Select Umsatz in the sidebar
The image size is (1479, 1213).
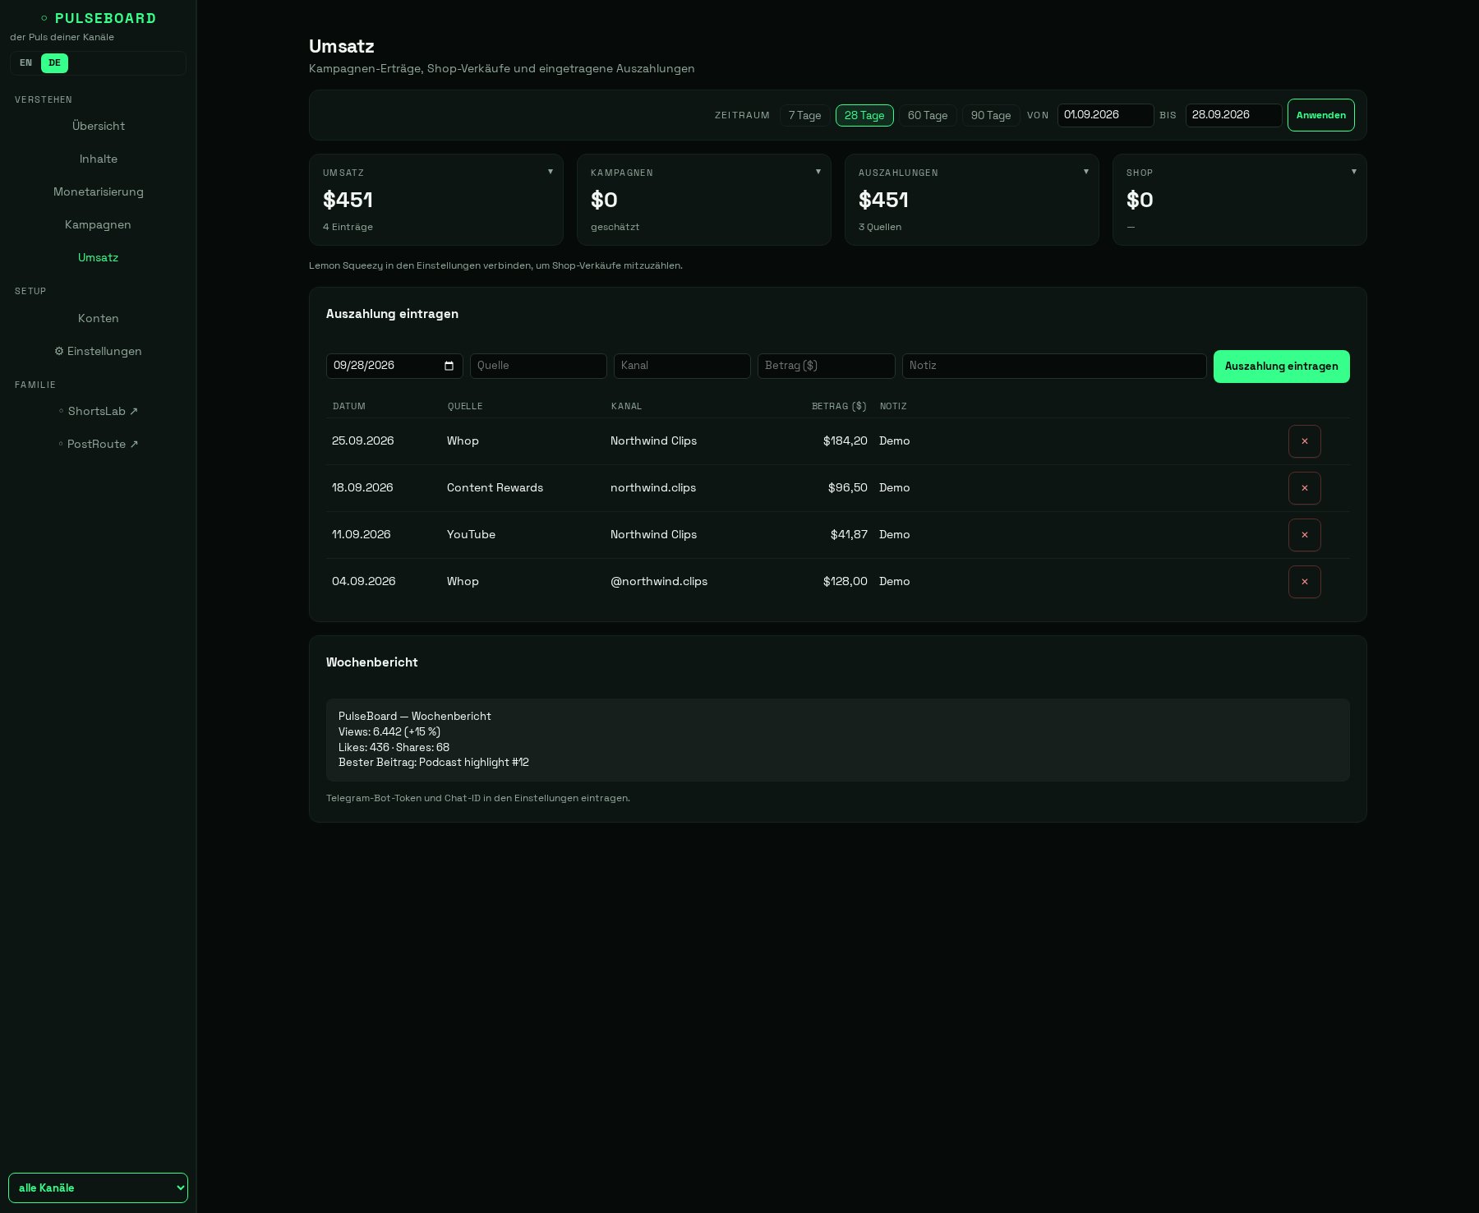click(x=99, y=257)
